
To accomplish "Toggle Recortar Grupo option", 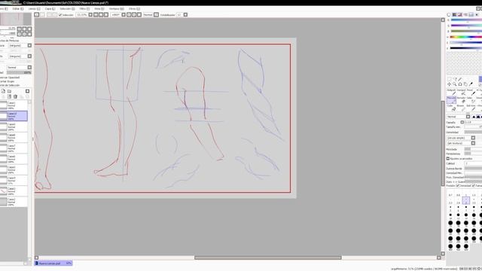I will coord(8,81).
